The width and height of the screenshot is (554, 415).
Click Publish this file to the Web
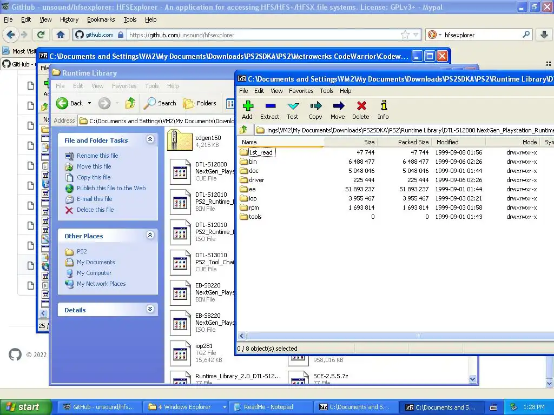[111, 188]
